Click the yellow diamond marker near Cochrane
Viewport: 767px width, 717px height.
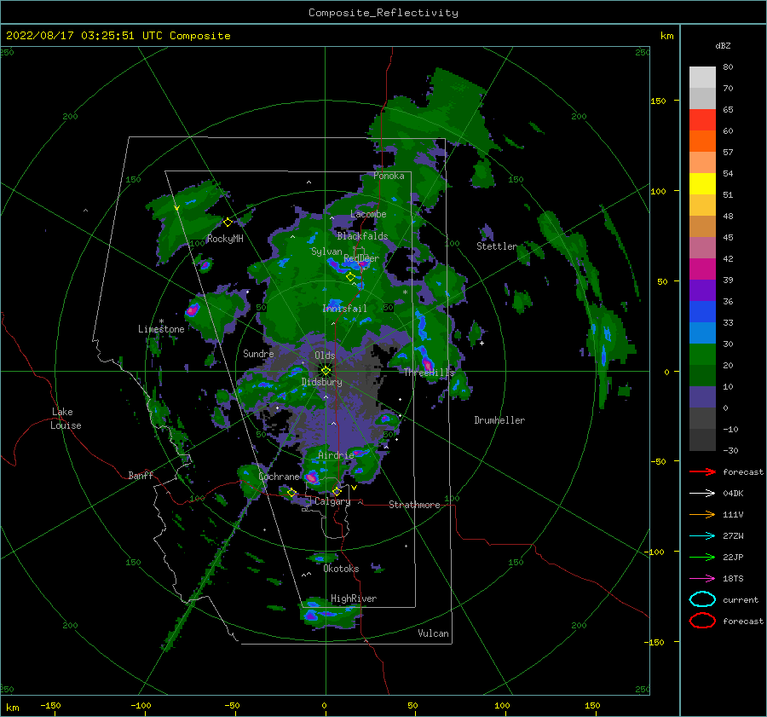pyautogui.click(x=291, y=493)
